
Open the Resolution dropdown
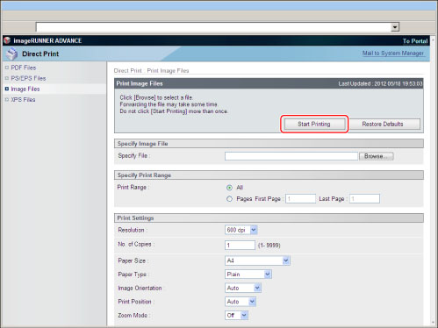(241, 230)
